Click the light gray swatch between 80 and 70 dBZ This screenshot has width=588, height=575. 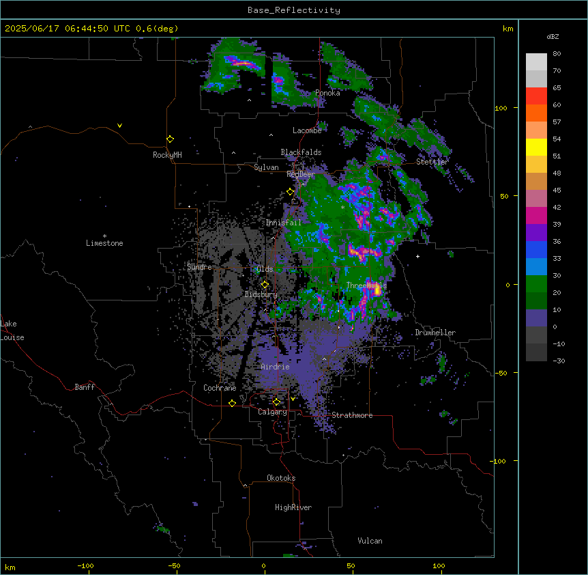[x=536, y=62]
